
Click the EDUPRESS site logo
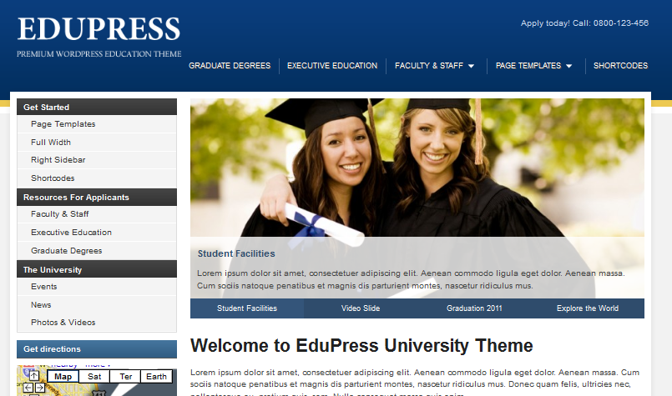coord(99,29)
